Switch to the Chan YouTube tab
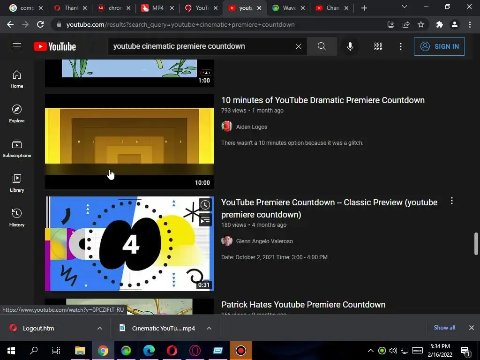The height and width of the screenshot is (360, 480). (x=332, y=8)
